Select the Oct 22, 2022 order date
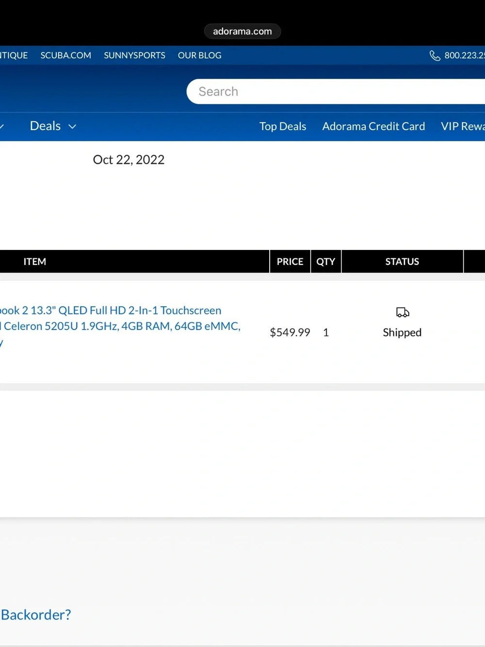 click(129, 160)
